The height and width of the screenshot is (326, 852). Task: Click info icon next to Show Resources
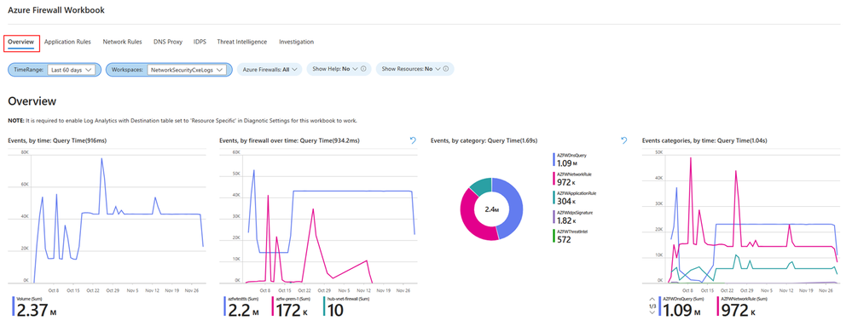pos(445,70)
